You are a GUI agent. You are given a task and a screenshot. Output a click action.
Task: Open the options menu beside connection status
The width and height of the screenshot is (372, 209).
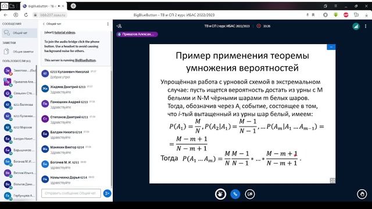pos(366,26)
